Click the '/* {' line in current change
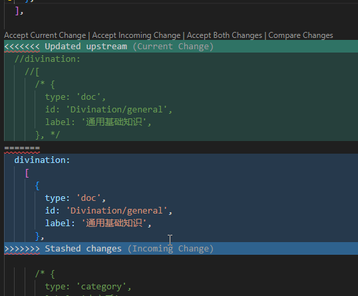Image resolution: width=358 pixels, height=296 pixels. pyautogui.click(x=45, y=84)
